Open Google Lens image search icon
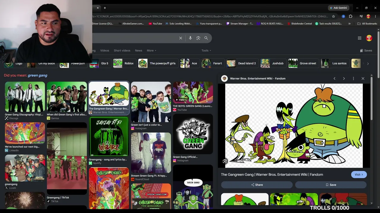Viewport: 380px width, 213px height. [198, 38]
